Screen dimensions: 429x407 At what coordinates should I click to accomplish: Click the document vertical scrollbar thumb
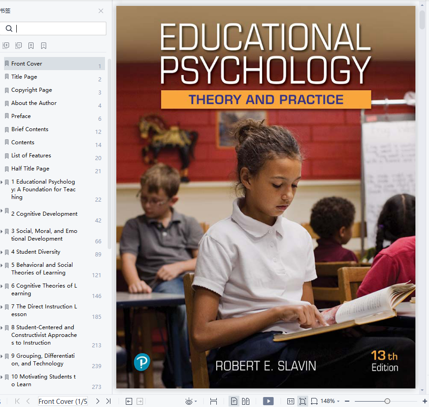[422, 20]
